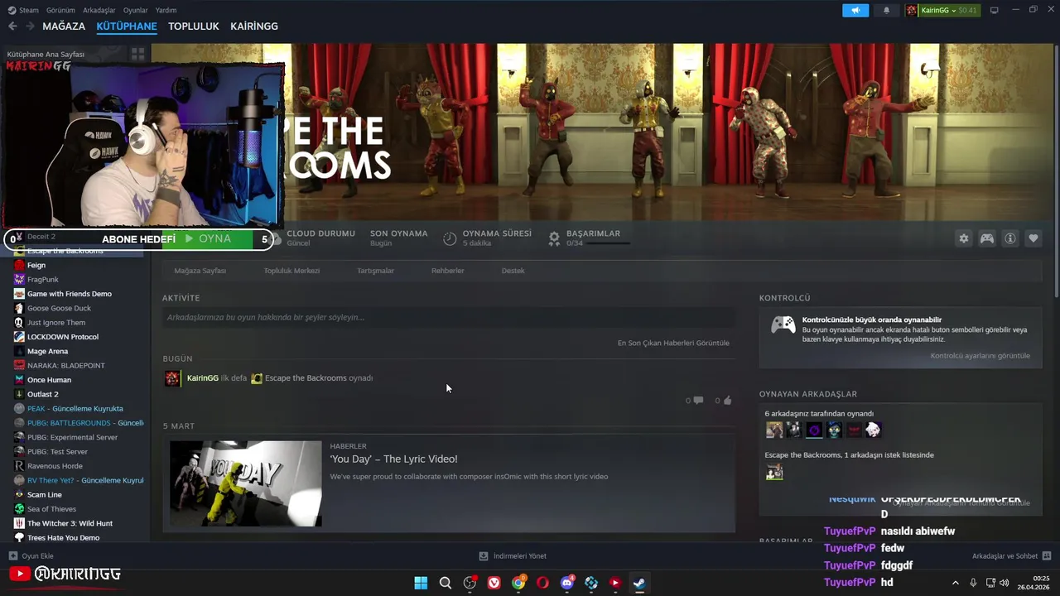
Task: Click the Add Game plus icon
Action: pos(12,556)
